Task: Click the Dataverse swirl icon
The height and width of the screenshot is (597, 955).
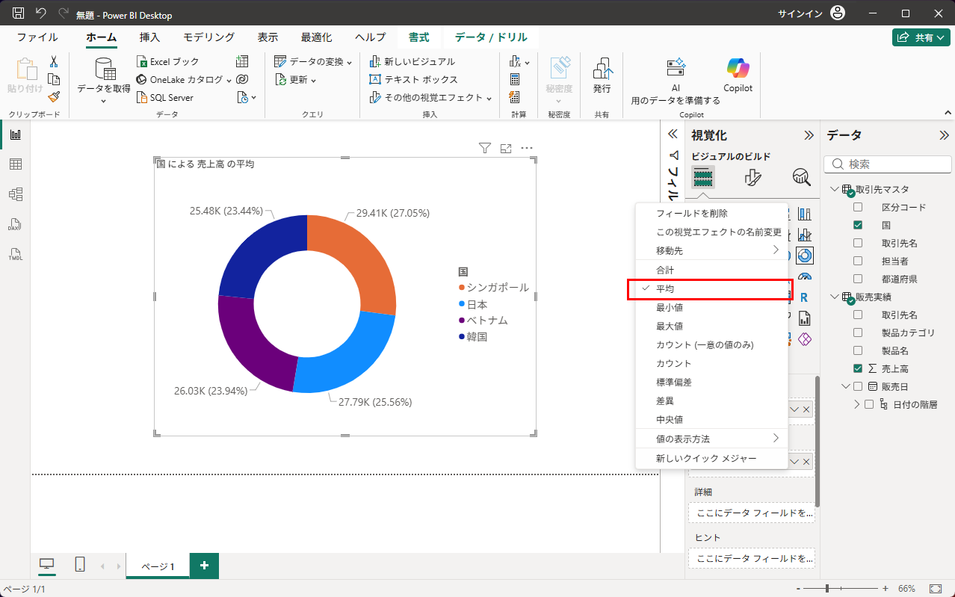Action: (x=242, y=79)
